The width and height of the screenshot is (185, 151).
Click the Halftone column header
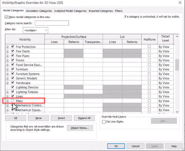(x=149, y=39)
